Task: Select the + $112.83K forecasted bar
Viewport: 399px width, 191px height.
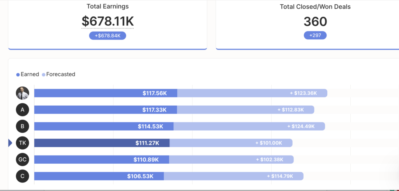Action: (245, 110)
